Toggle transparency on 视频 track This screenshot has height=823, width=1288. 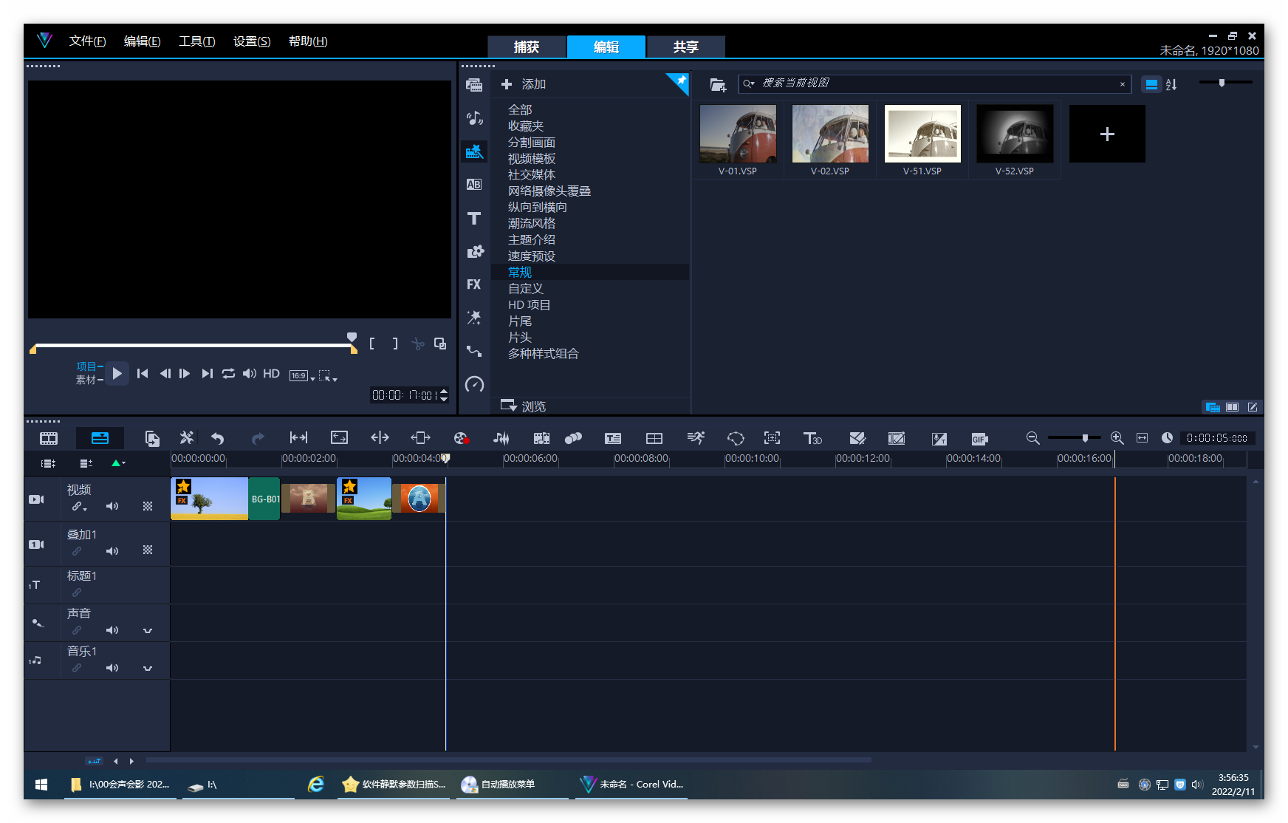[148, 506]
